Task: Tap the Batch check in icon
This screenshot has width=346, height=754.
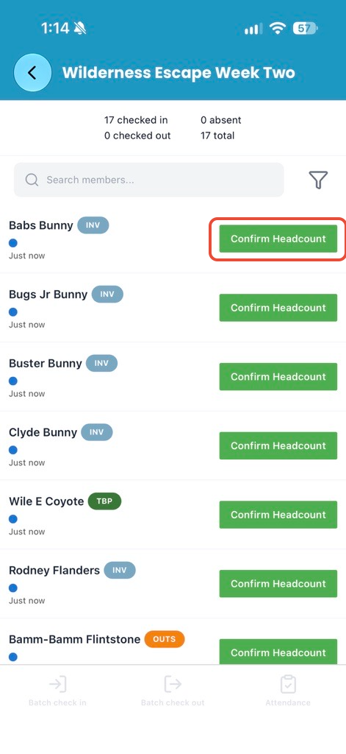Action: click(x=57, y=684)
